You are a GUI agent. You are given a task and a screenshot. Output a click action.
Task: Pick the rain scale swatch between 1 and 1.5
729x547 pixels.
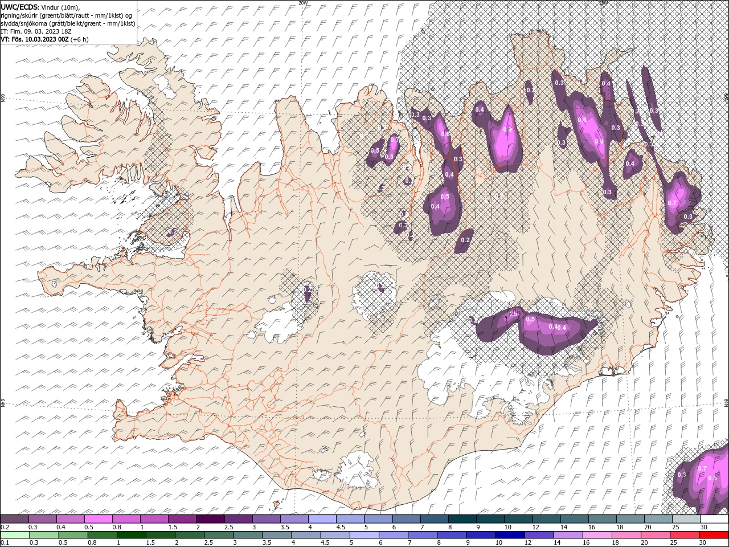click(x=131, y=535)
